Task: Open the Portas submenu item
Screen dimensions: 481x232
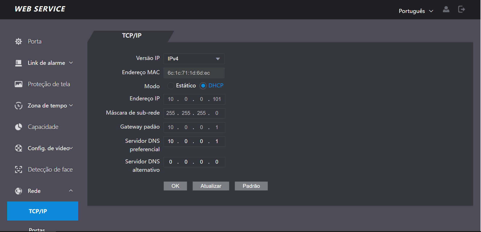Action: (37, 229)
